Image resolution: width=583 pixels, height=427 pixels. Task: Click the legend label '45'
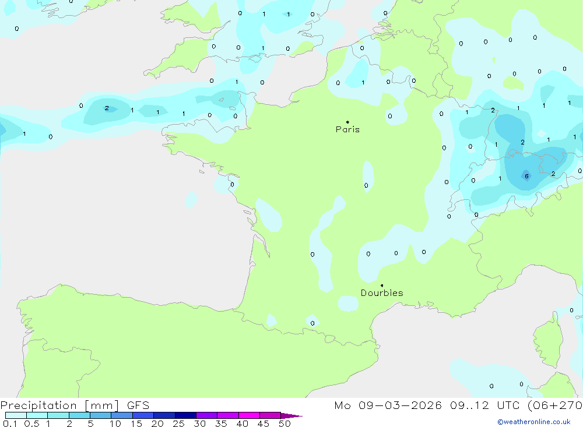click(x=264, y=424)
